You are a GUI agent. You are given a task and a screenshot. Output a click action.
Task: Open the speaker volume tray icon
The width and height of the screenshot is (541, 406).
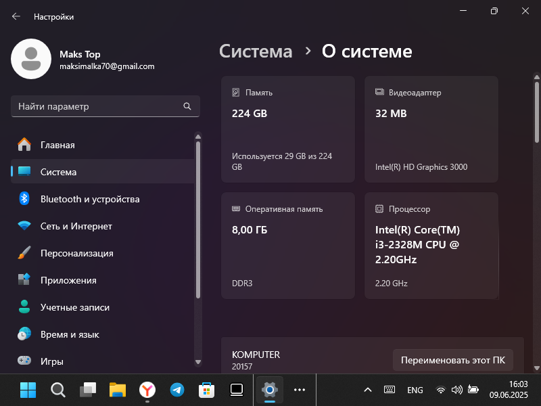coord(457,390)
